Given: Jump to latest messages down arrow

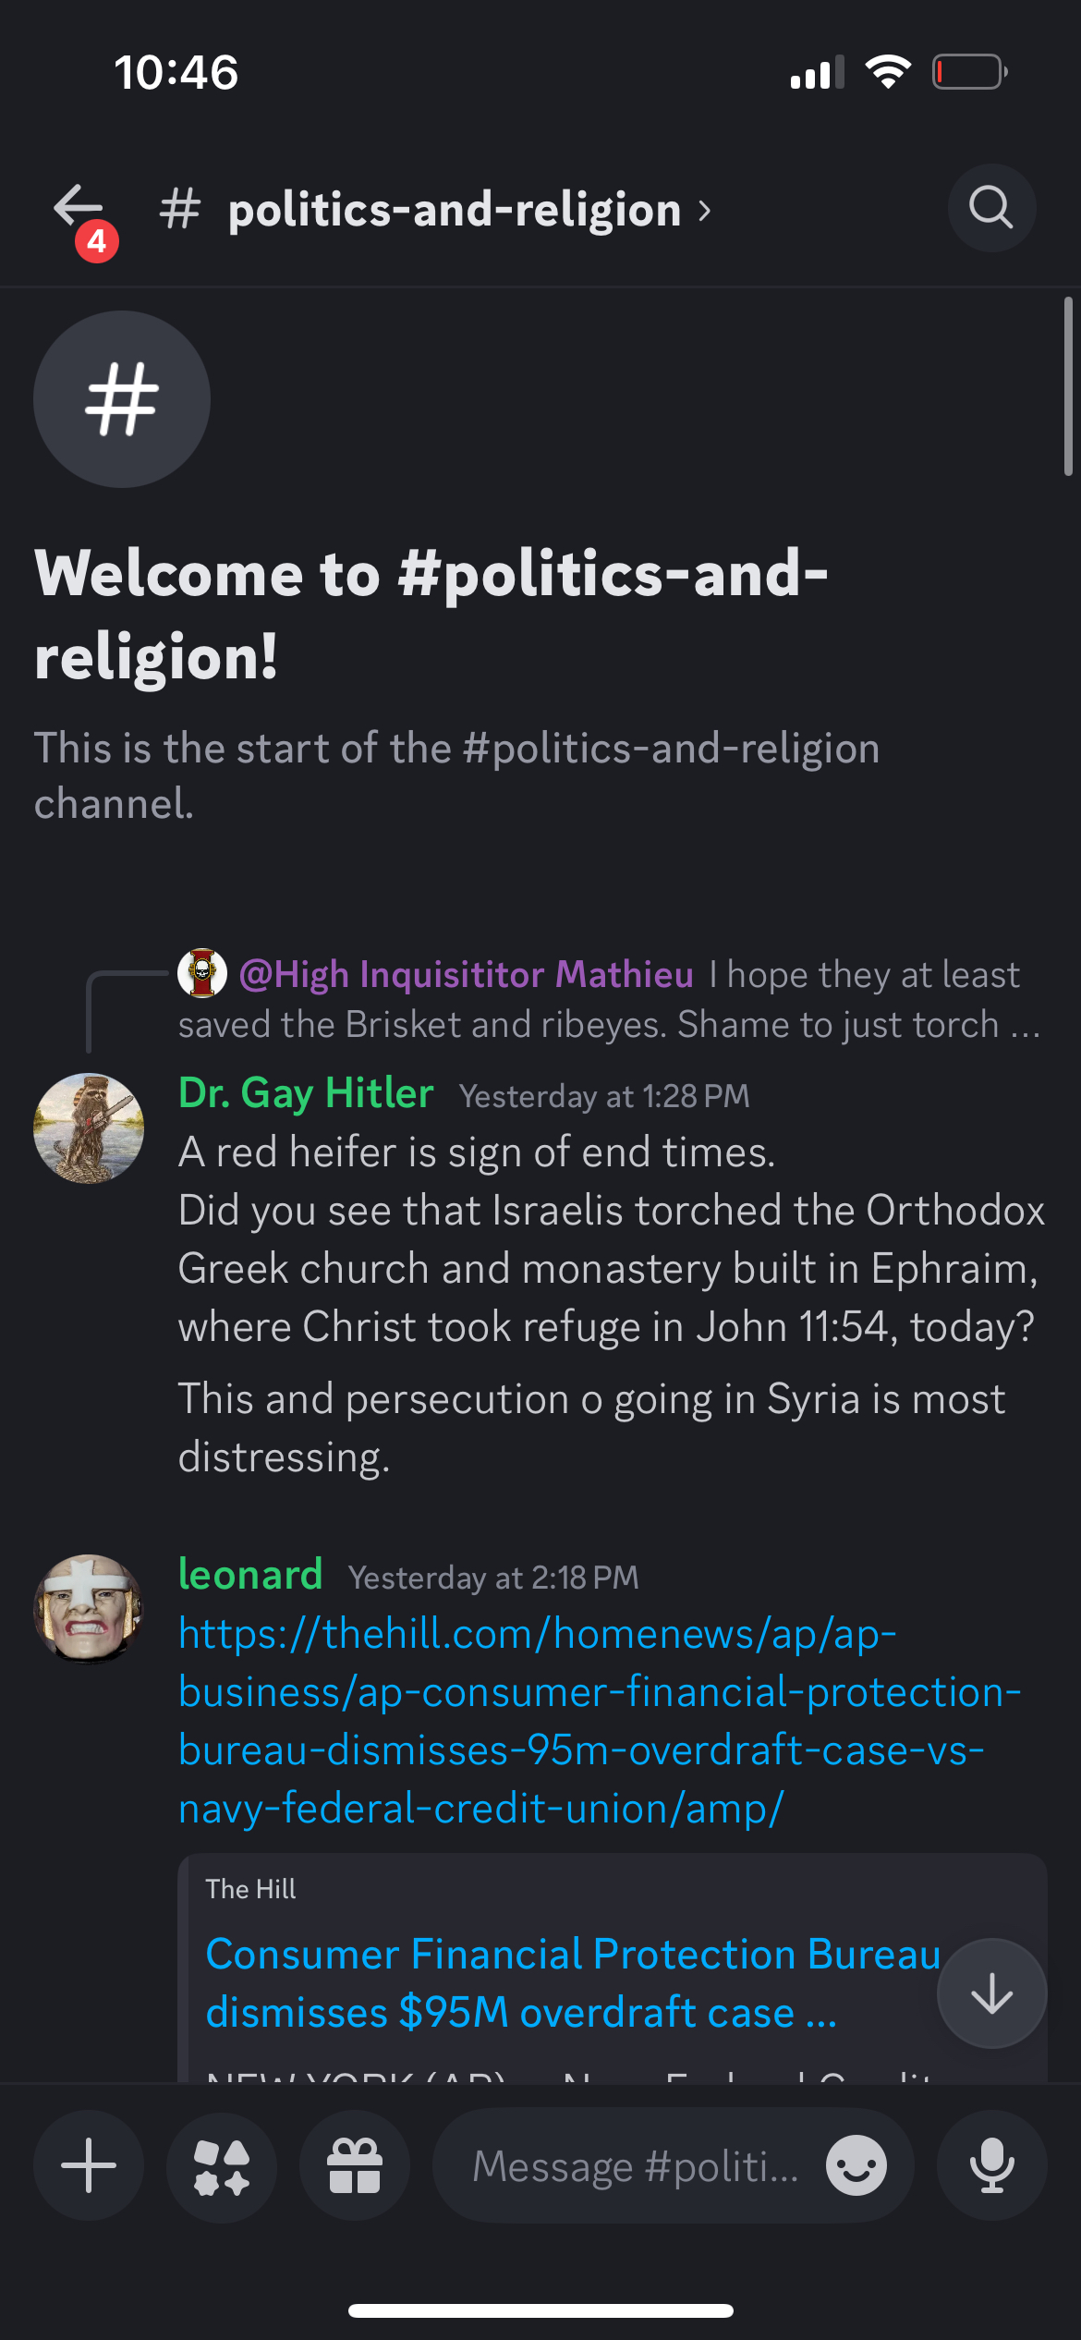Looking at the screenshot, I should pos(991,1993).
